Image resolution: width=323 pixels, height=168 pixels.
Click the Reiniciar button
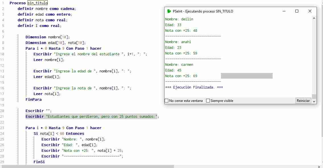pyautogui.click(x=303, y=101)
